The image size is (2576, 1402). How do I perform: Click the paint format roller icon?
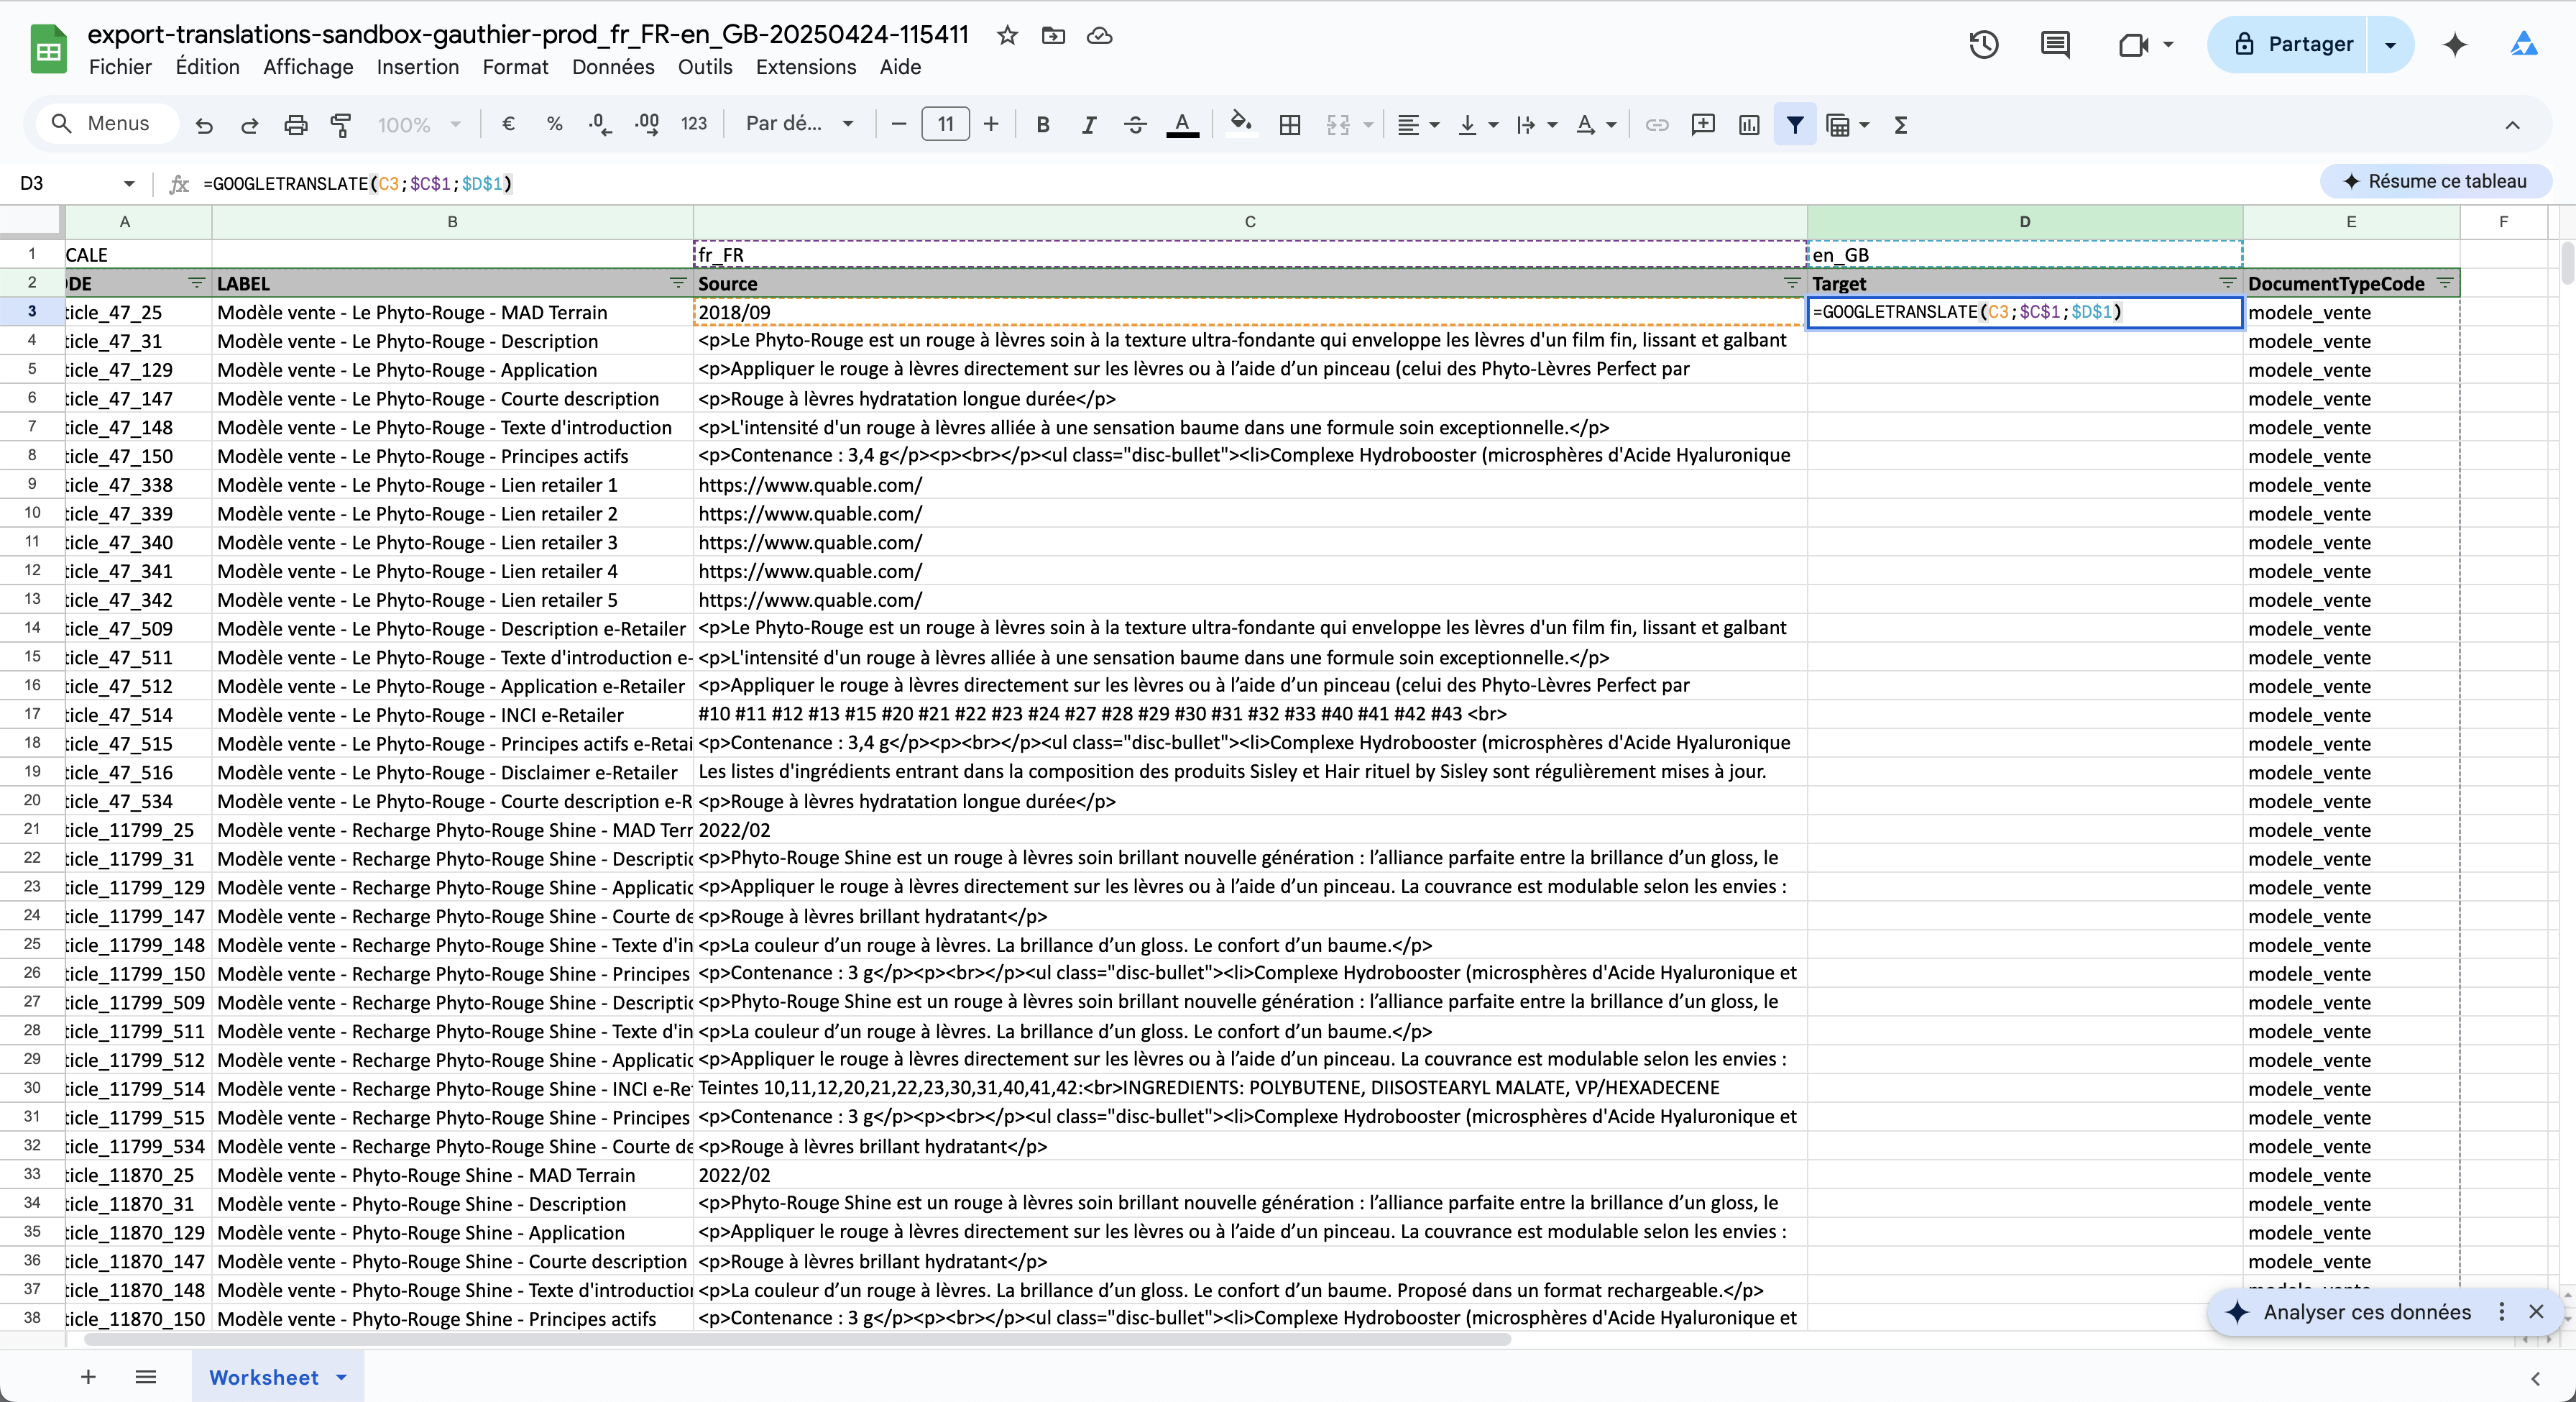coord(341,125)
